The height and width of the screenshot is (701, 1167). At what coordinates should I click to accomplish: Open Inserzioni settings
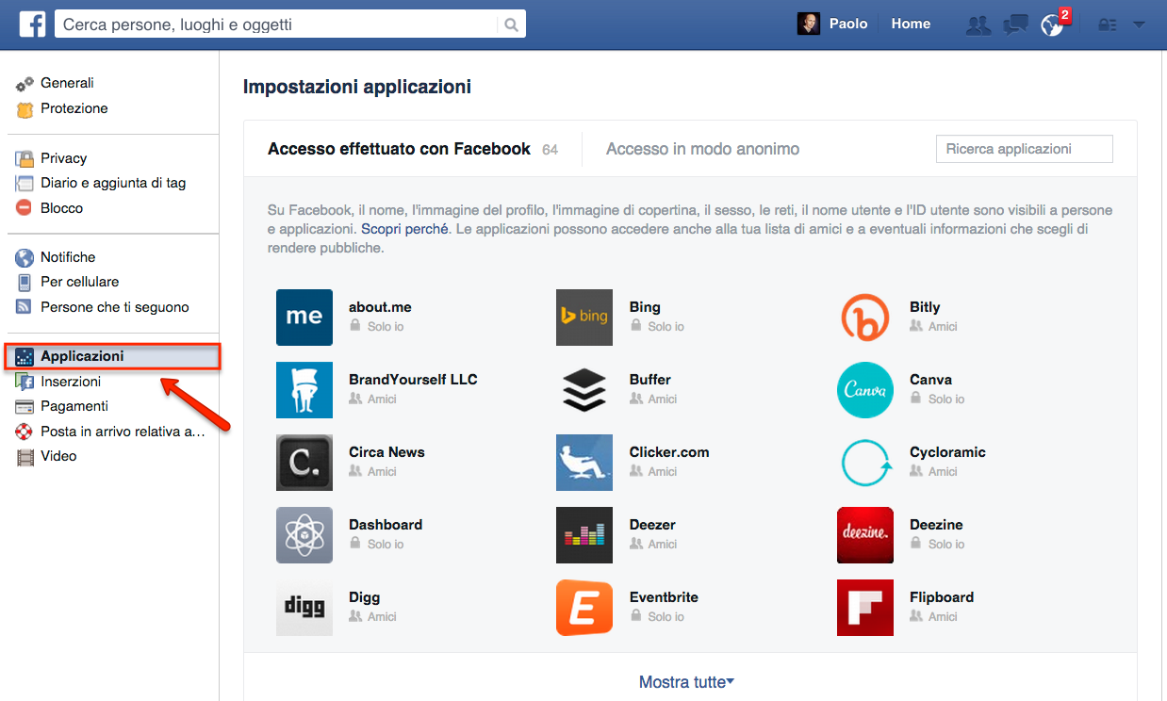(71, 382)
